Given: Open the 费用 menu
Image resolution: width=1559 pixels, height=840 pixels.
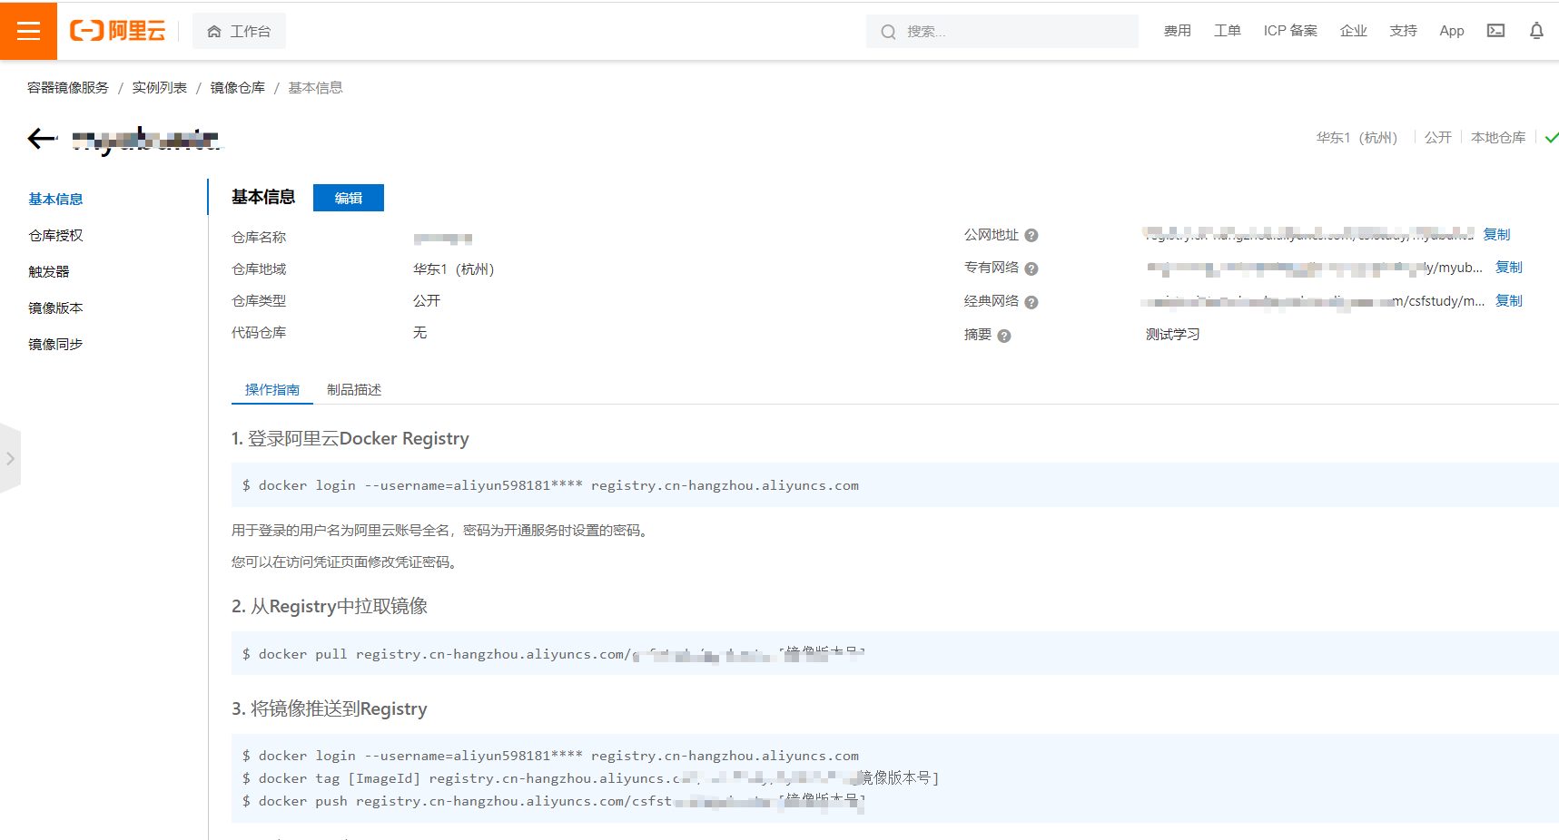Looking at the screenshot, I should (1177, 31).
